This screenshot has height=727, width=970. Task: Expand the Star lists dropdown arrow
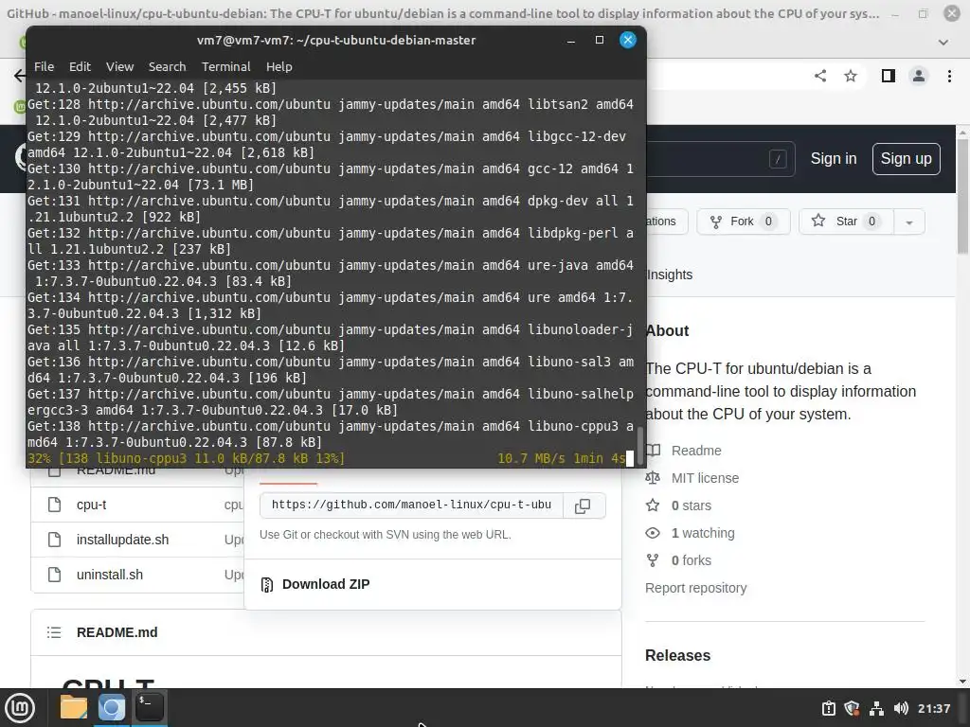point(909,222)
